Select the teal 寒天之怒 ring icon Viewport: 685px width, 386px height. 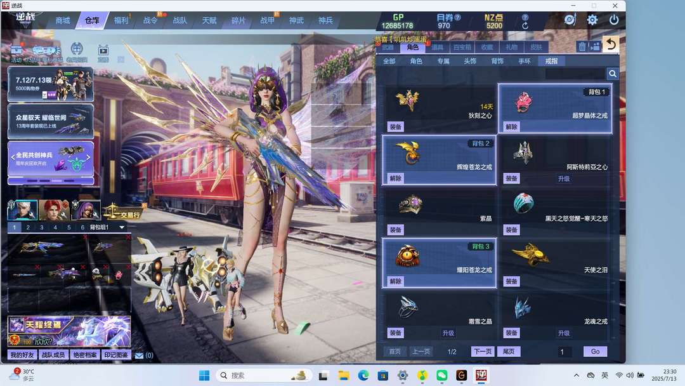click(x=523, y=203)
